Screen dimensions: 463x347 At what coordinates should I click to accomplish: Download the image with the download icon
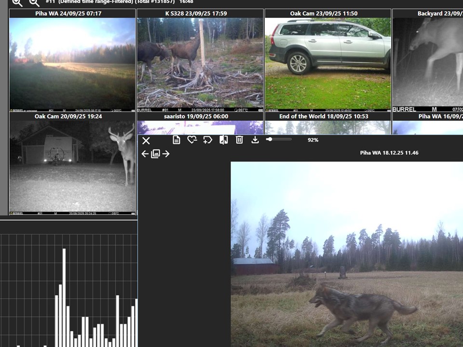255,140
